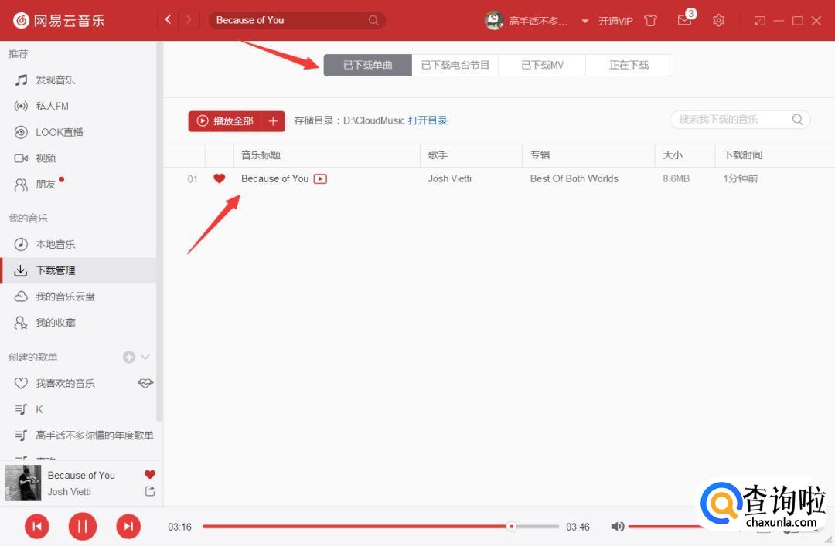
Task: Share the currently playing song
Action: (x=150, y=491)
